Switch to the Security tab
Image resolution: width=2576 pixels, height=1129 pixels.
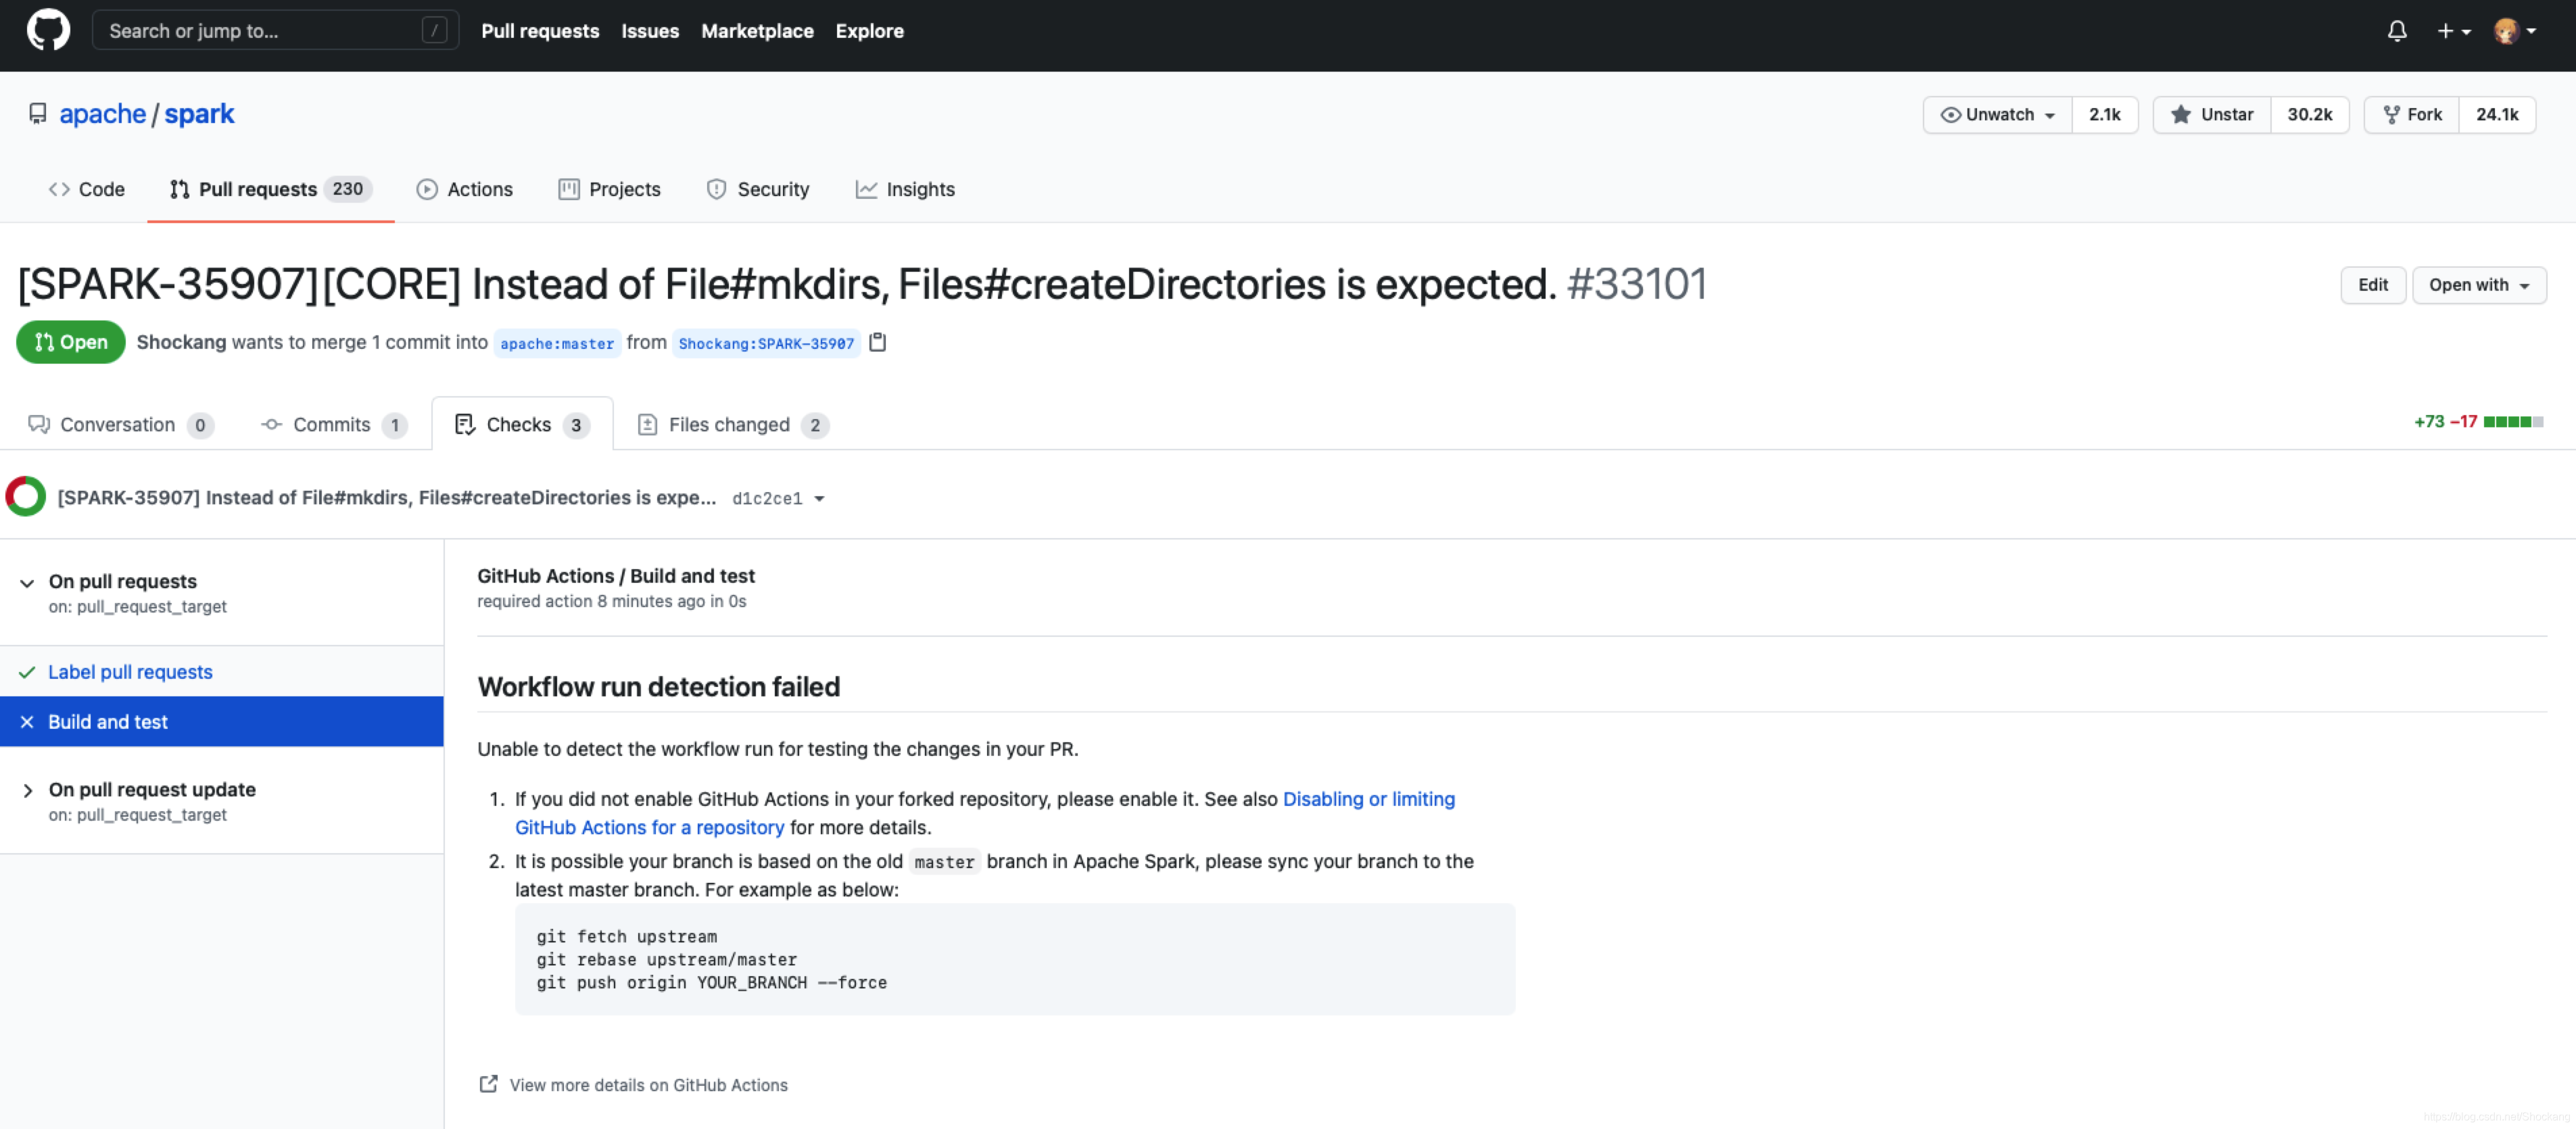(757, 189)
